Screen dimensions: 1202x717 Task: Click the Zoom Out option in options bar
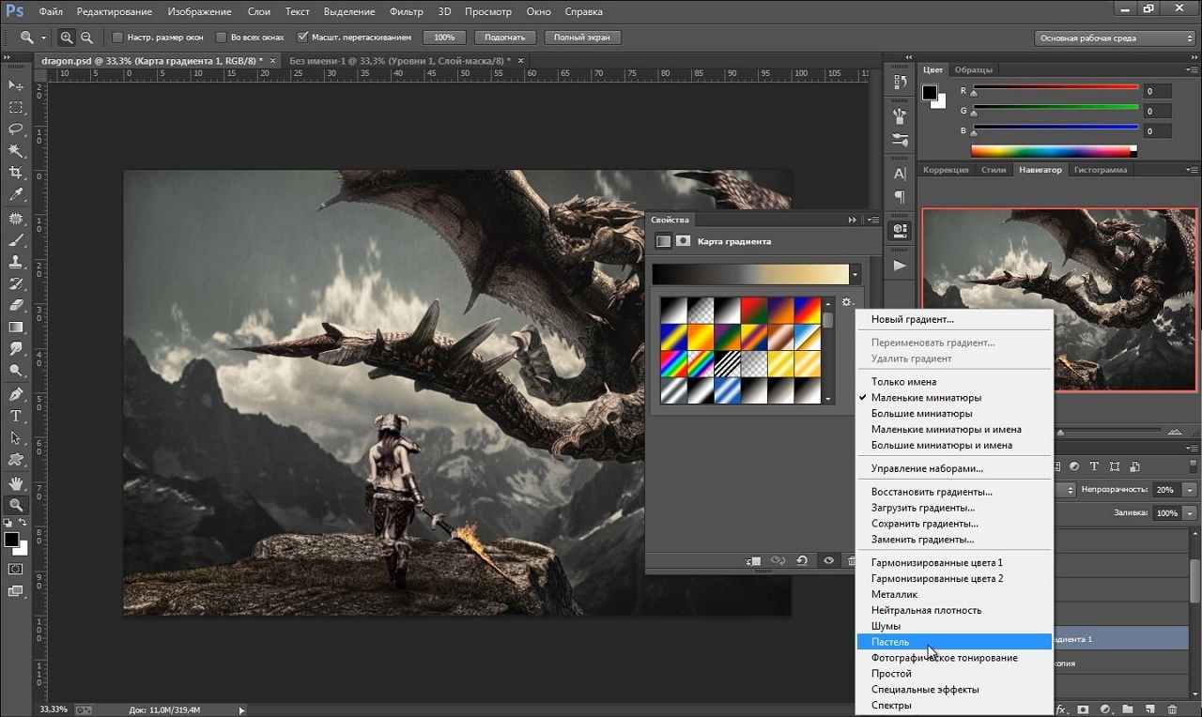click(86, 38)
